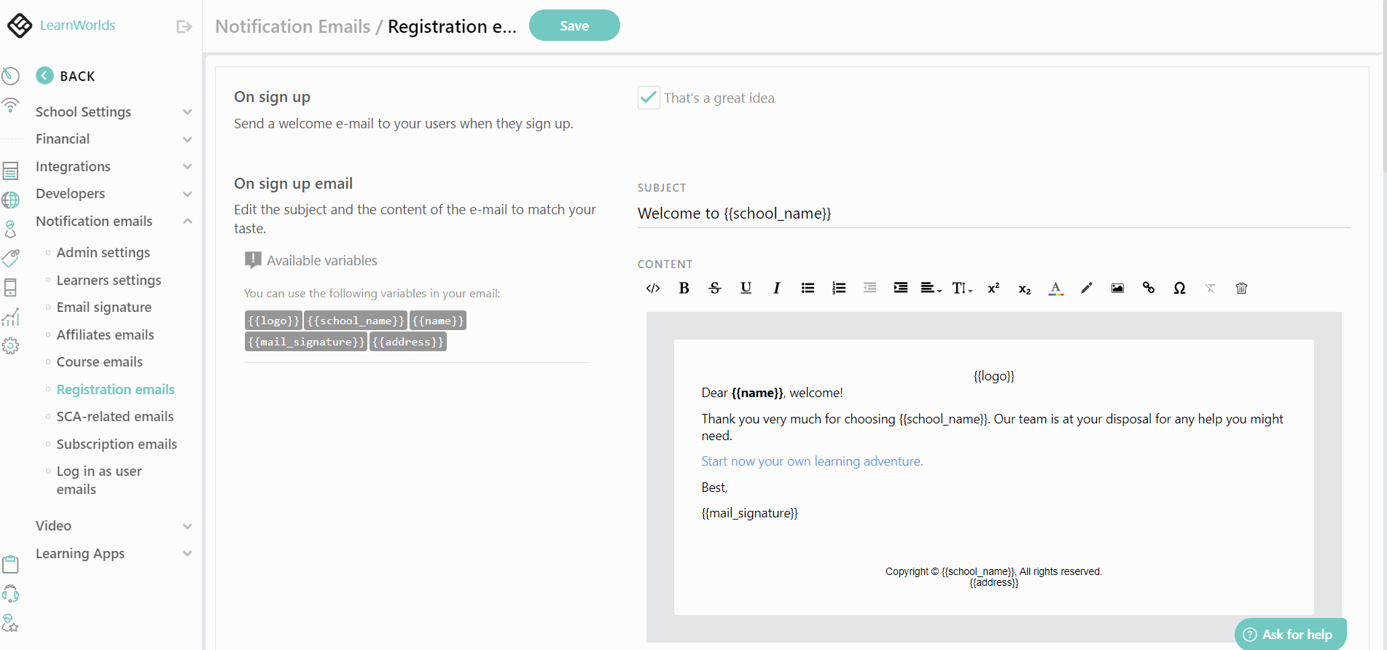Click the Ask for help button
1387x650 pixels.
coord(1290,634)
